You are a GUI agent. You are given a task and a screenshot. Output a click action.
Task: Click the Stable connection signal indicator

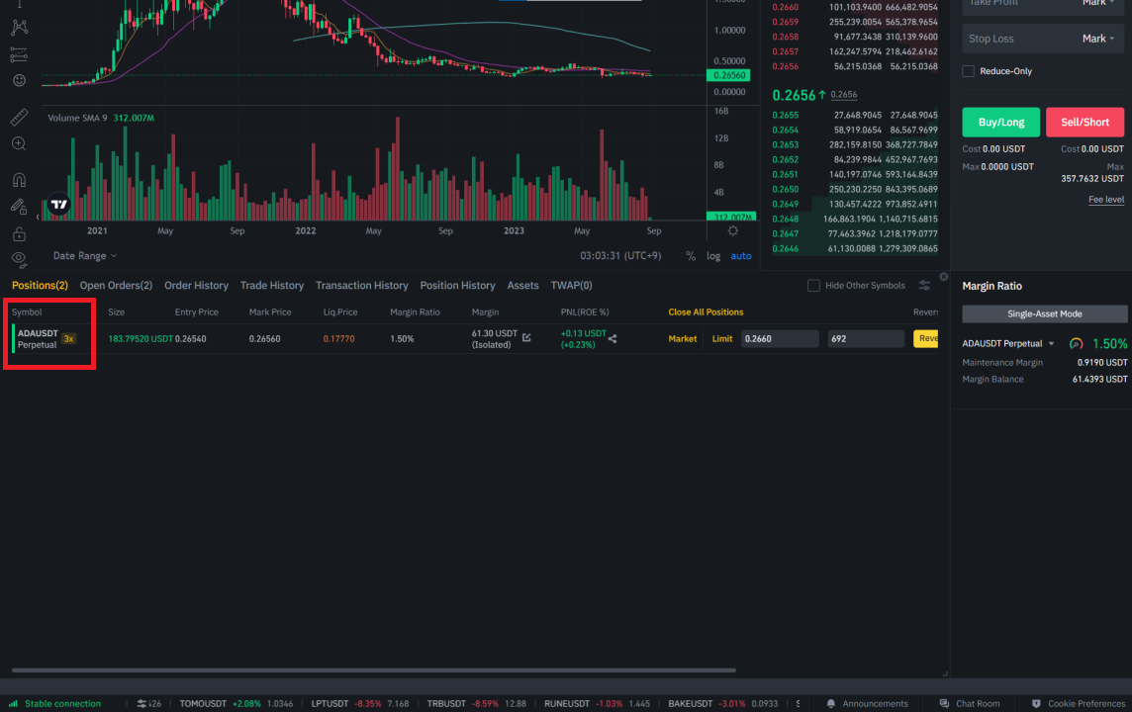(x=54, y=703)
